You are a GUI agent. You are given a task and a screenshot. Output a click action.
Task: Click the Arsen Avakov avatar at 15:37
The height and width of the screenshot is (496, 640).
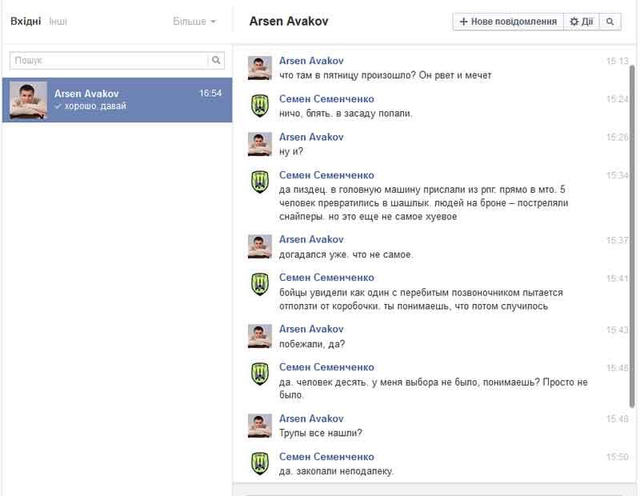point(259,246)
